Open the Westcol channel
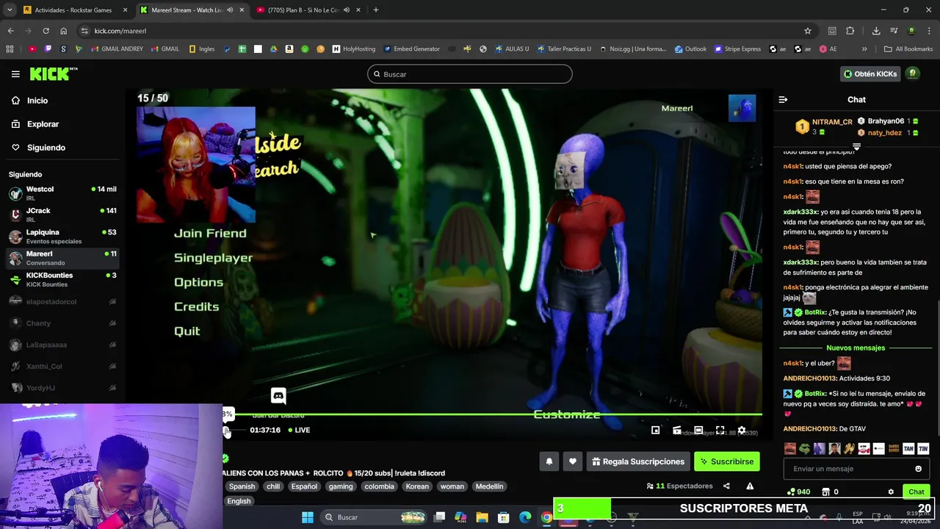This screenshot has height=529, width=940. (x=62, y=194)
